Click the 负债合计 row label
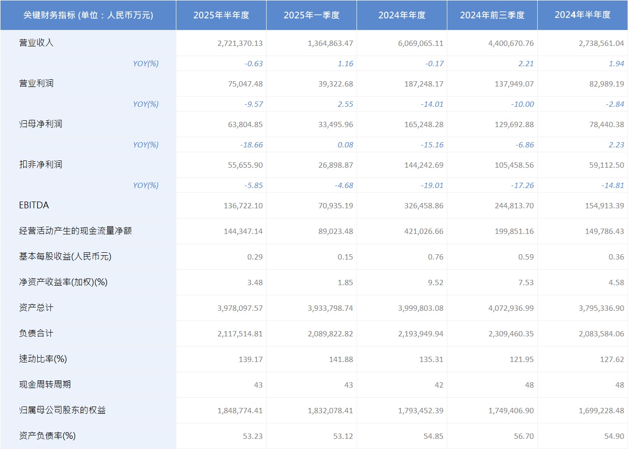This screenshot has height=449, width=628. 36,333
